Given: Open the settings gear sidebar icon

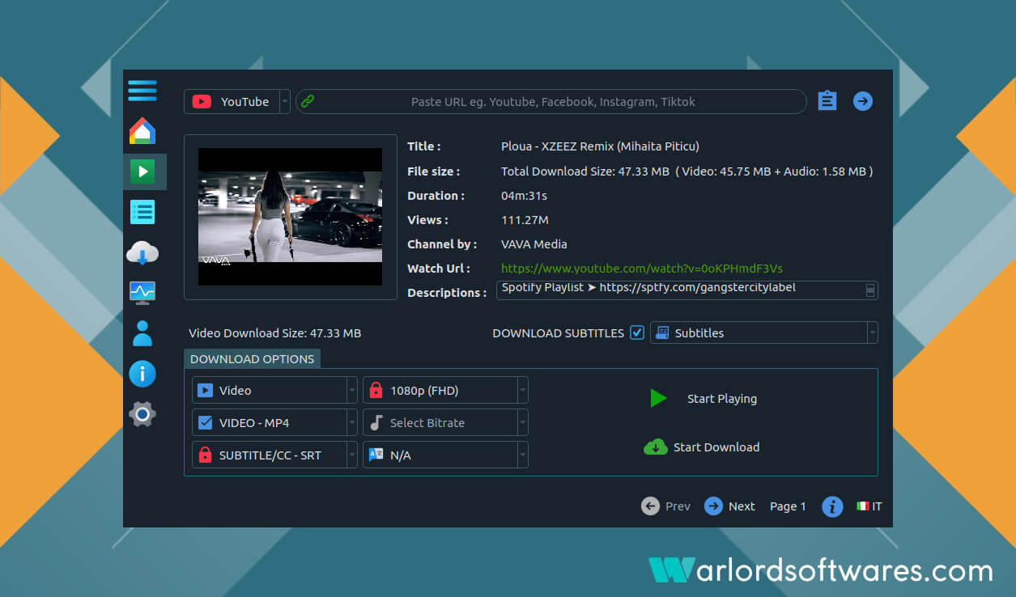Looking at the screenshot, I should pos(142,414).
